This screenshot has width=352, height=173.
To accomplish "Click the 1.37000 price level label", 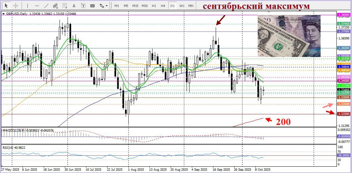I will click(343, 32).
